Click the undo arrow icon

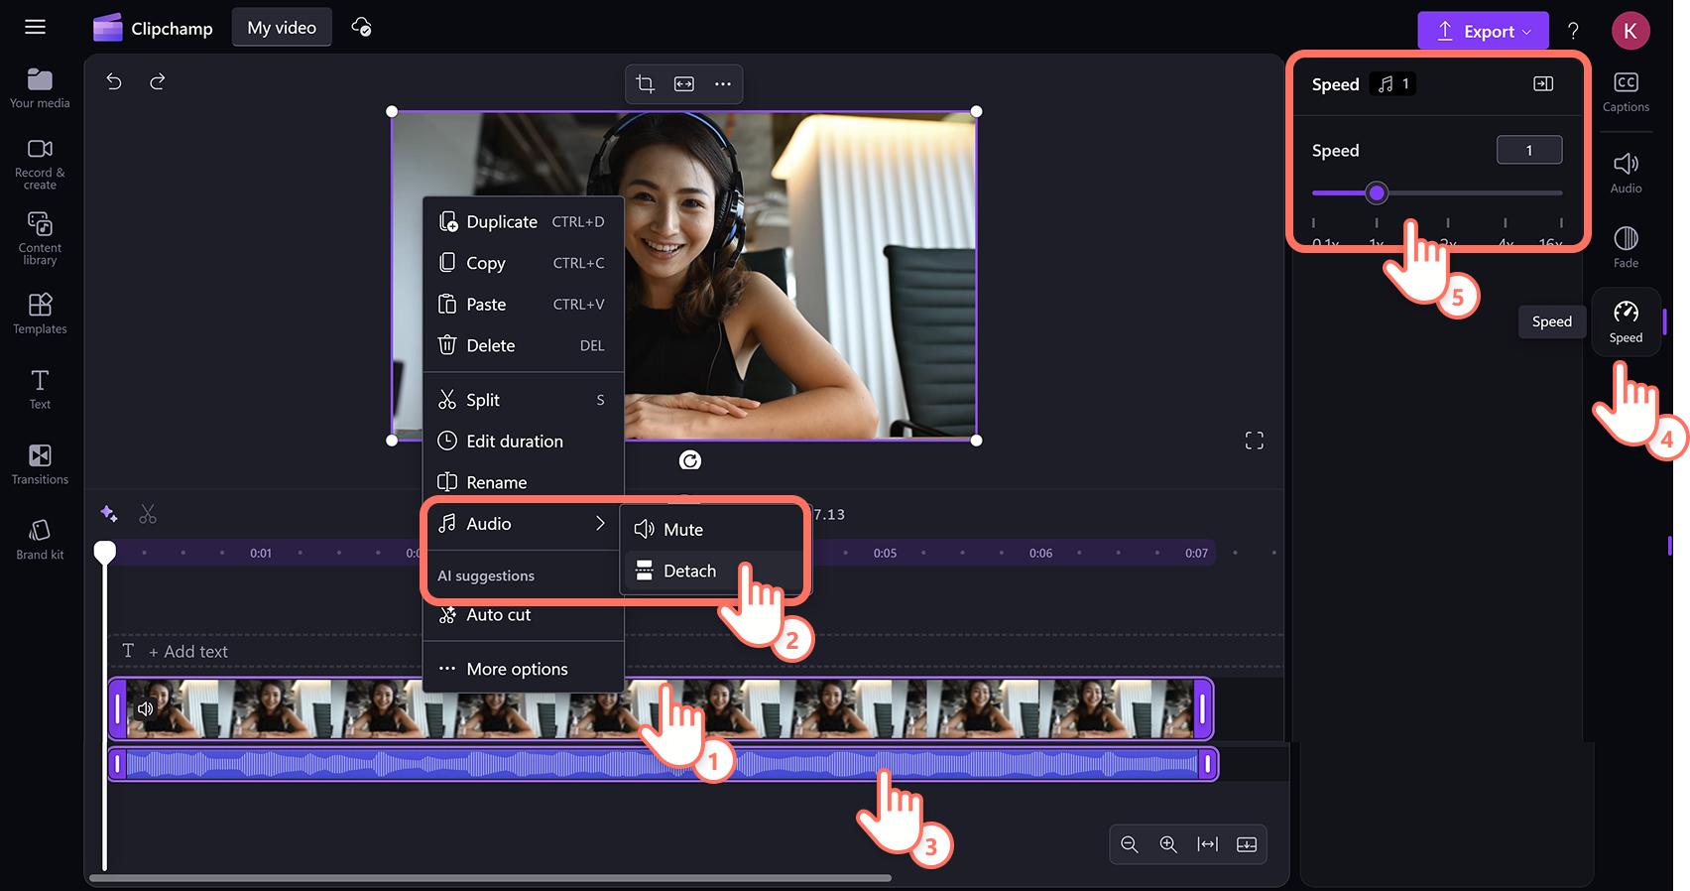[114, 81]
